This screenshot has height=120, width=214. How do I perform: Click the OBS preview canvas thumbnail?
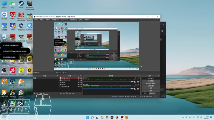(96, 46)
